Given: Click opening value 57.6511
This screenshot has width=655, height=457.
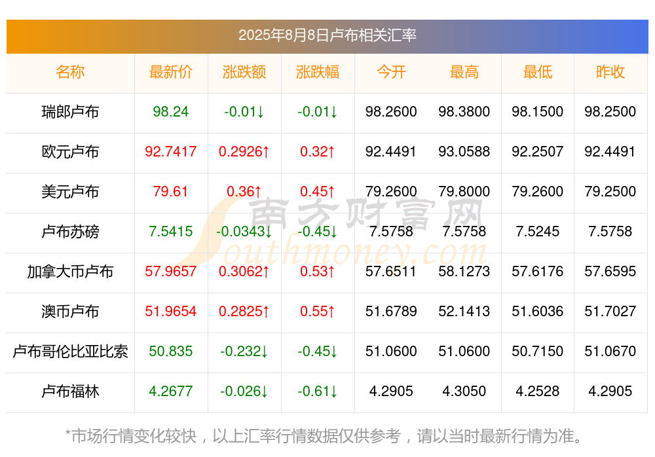Looking at the screenshot, I should 391,271.
